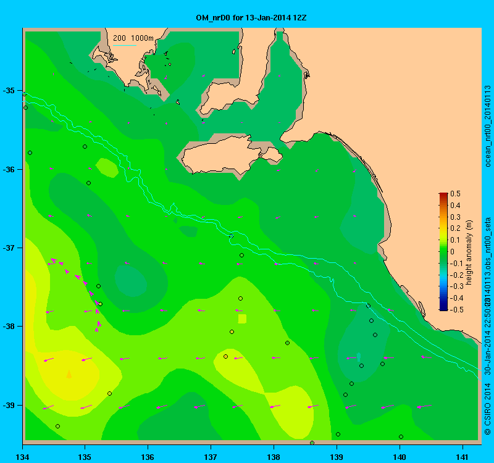Click the '140' longitude axis label
The image size is (494, 463).
click(400, 457)
